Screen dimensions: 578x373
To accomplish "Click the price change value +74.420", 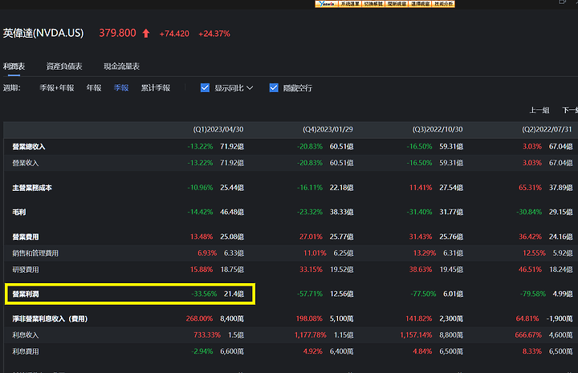I will 174,34.
